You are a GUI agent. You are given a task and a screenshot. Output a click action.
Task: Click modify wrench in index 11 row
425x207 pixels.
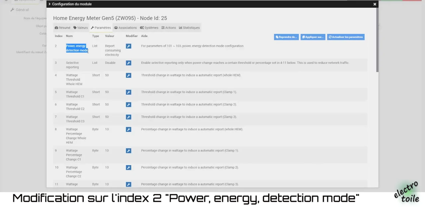point(128,184)
